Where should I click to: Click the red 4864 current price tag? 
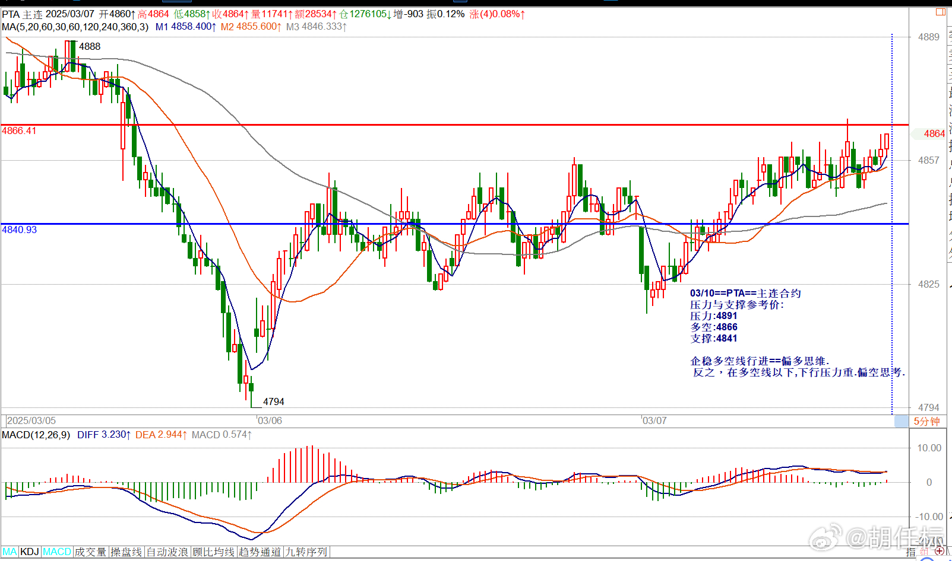point(934,134)
